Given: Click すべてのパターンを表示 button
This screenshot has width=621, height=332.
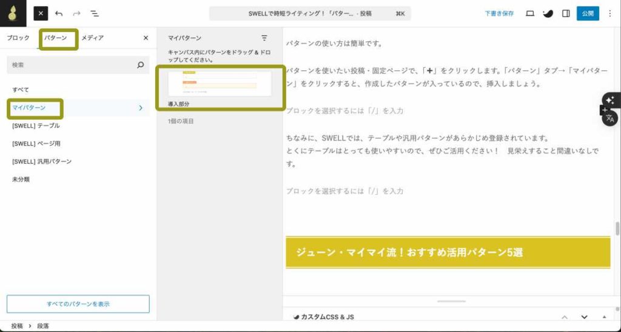Looking at the screenshot, I should click(78, 304).
